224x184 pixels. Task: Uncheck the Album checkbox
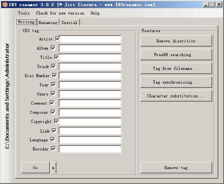tap(53, 48)
